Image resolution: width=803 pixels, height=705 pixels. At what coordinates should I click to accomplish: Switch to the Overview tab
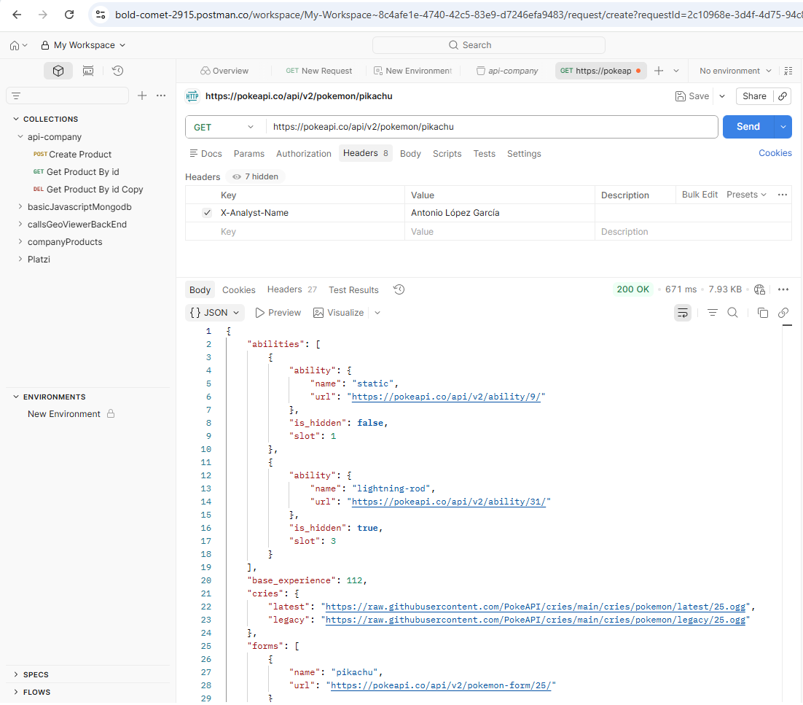tap(224, 71)
